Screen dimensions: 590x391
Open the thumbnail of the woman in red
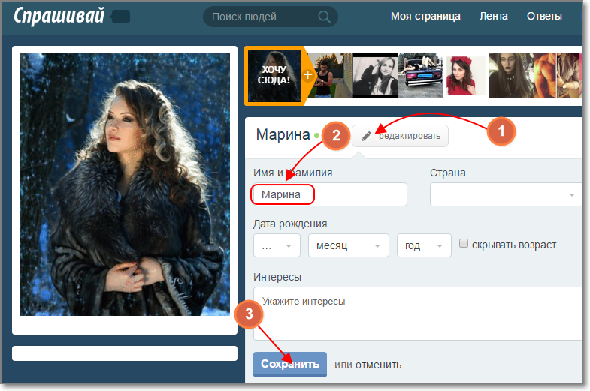465,76
